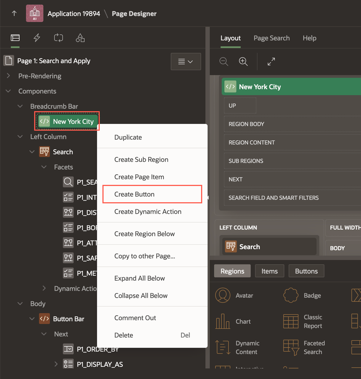Switch to the Page Search tab
Screen dimensions: 361x379
[x=271, y=38]
